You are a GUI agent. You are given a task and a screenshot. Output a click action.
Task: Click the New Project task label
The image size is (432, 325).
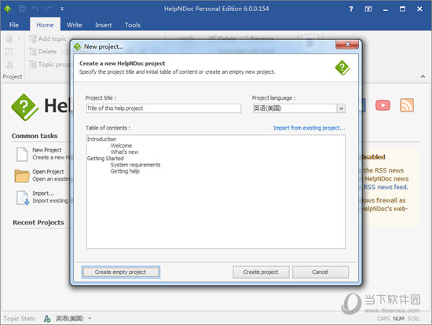(47, 150)
